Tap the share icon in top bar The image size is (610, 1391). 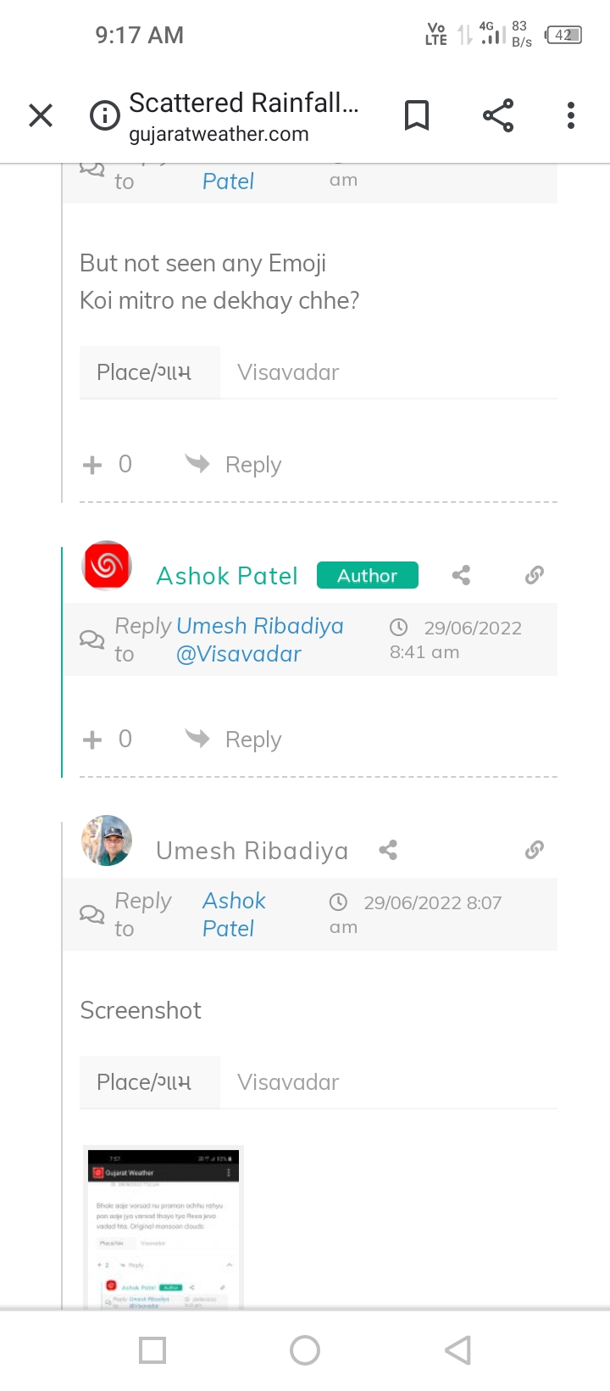[x=498, y=115]
